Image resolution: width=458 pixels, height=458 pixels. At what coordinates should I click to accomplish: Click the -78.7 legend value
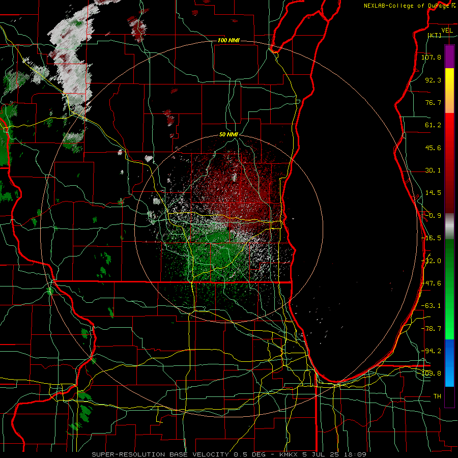tap(431, 329)
